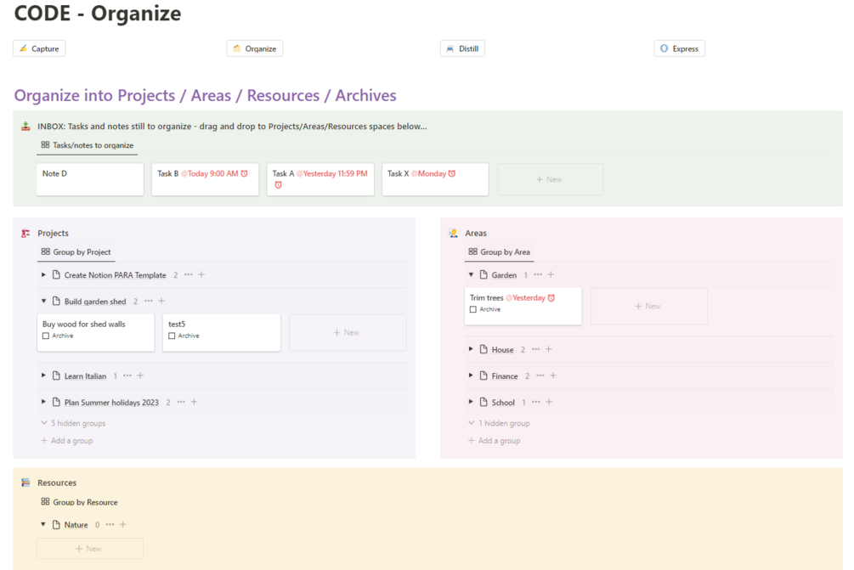Screen dimensions: 854x570
Task: Click the alarm reminder icon on Task B
Action: click(x=245, y=173)
